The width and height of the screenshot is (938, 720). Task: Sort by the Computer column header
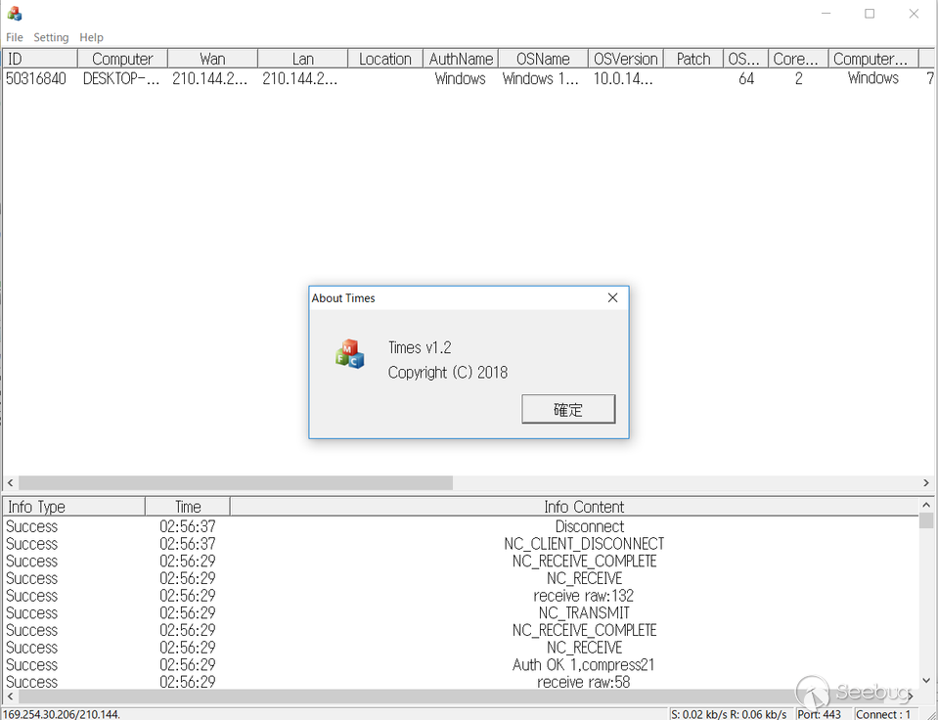coord(122,59)
